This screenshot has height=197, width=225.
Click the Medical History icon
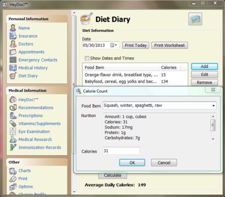click(x=13, y=68)
